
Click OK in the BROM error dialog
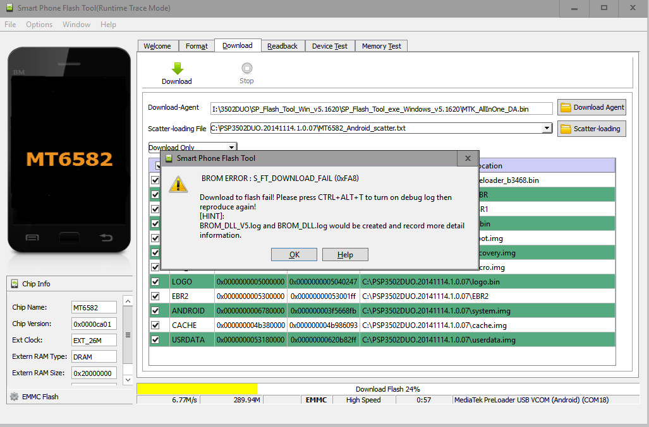pyautogui.click(x=294, y=255)
